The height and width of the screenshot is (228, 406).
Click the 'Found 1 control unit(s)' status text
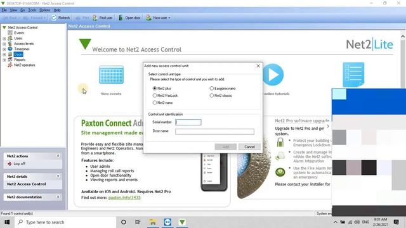click(x=17, y=213)
